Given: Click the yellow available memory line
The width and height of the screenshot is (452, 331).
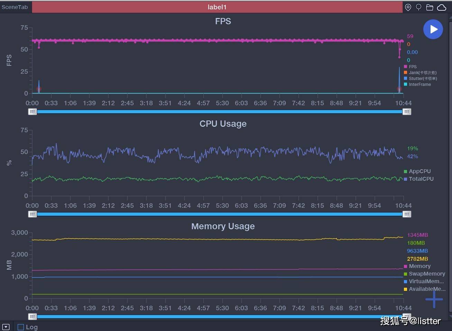Looking at the screenshot, I should [218, 239].
